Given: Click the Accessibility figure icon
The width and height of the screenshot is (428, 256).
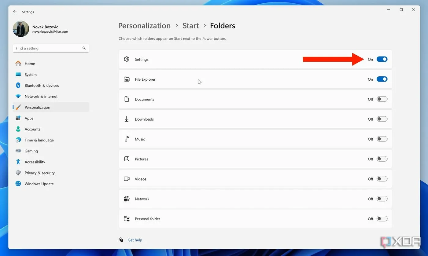Looking at the screenshot, I should point(18,162).
